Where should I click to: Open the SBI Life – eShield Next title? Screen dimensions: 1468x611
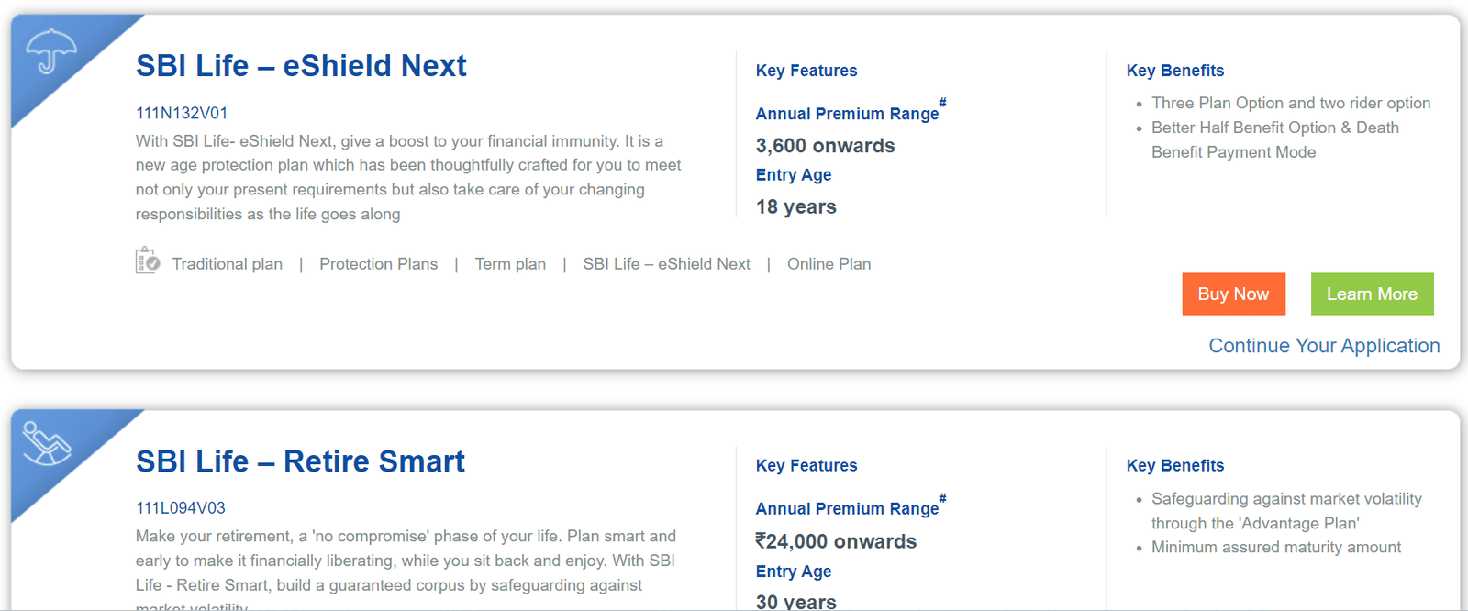coord(301,66)
